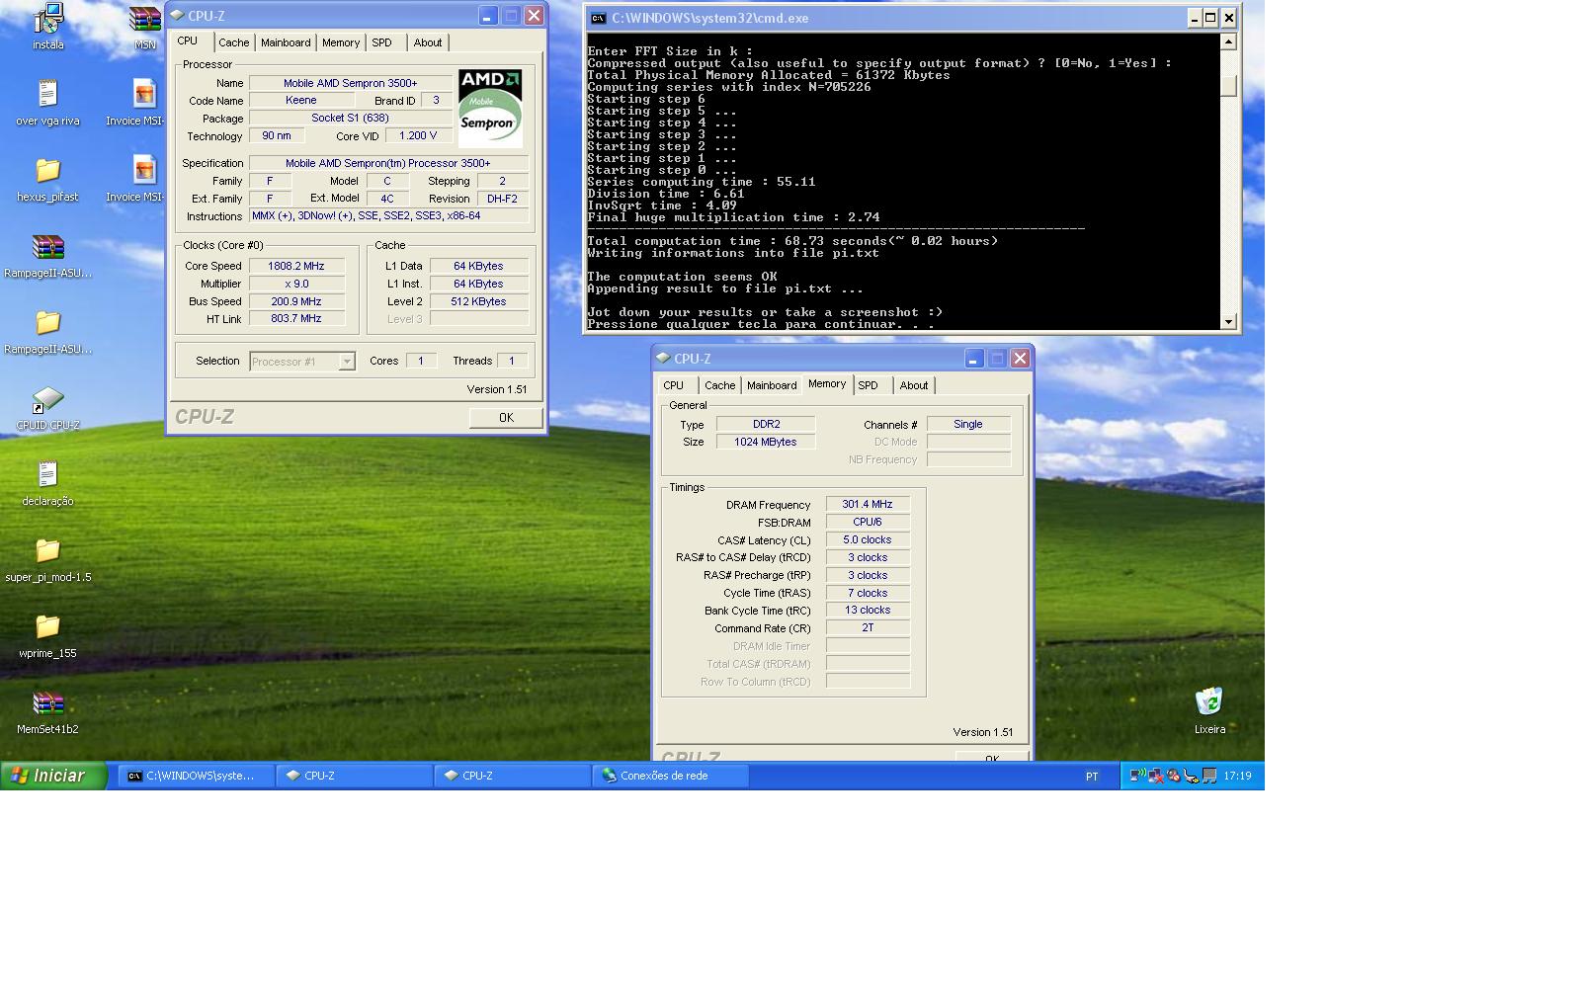Screen dimensions: 1577x986
Task: Click the Package field Socket S1 (638)
Action: point(351,118)
